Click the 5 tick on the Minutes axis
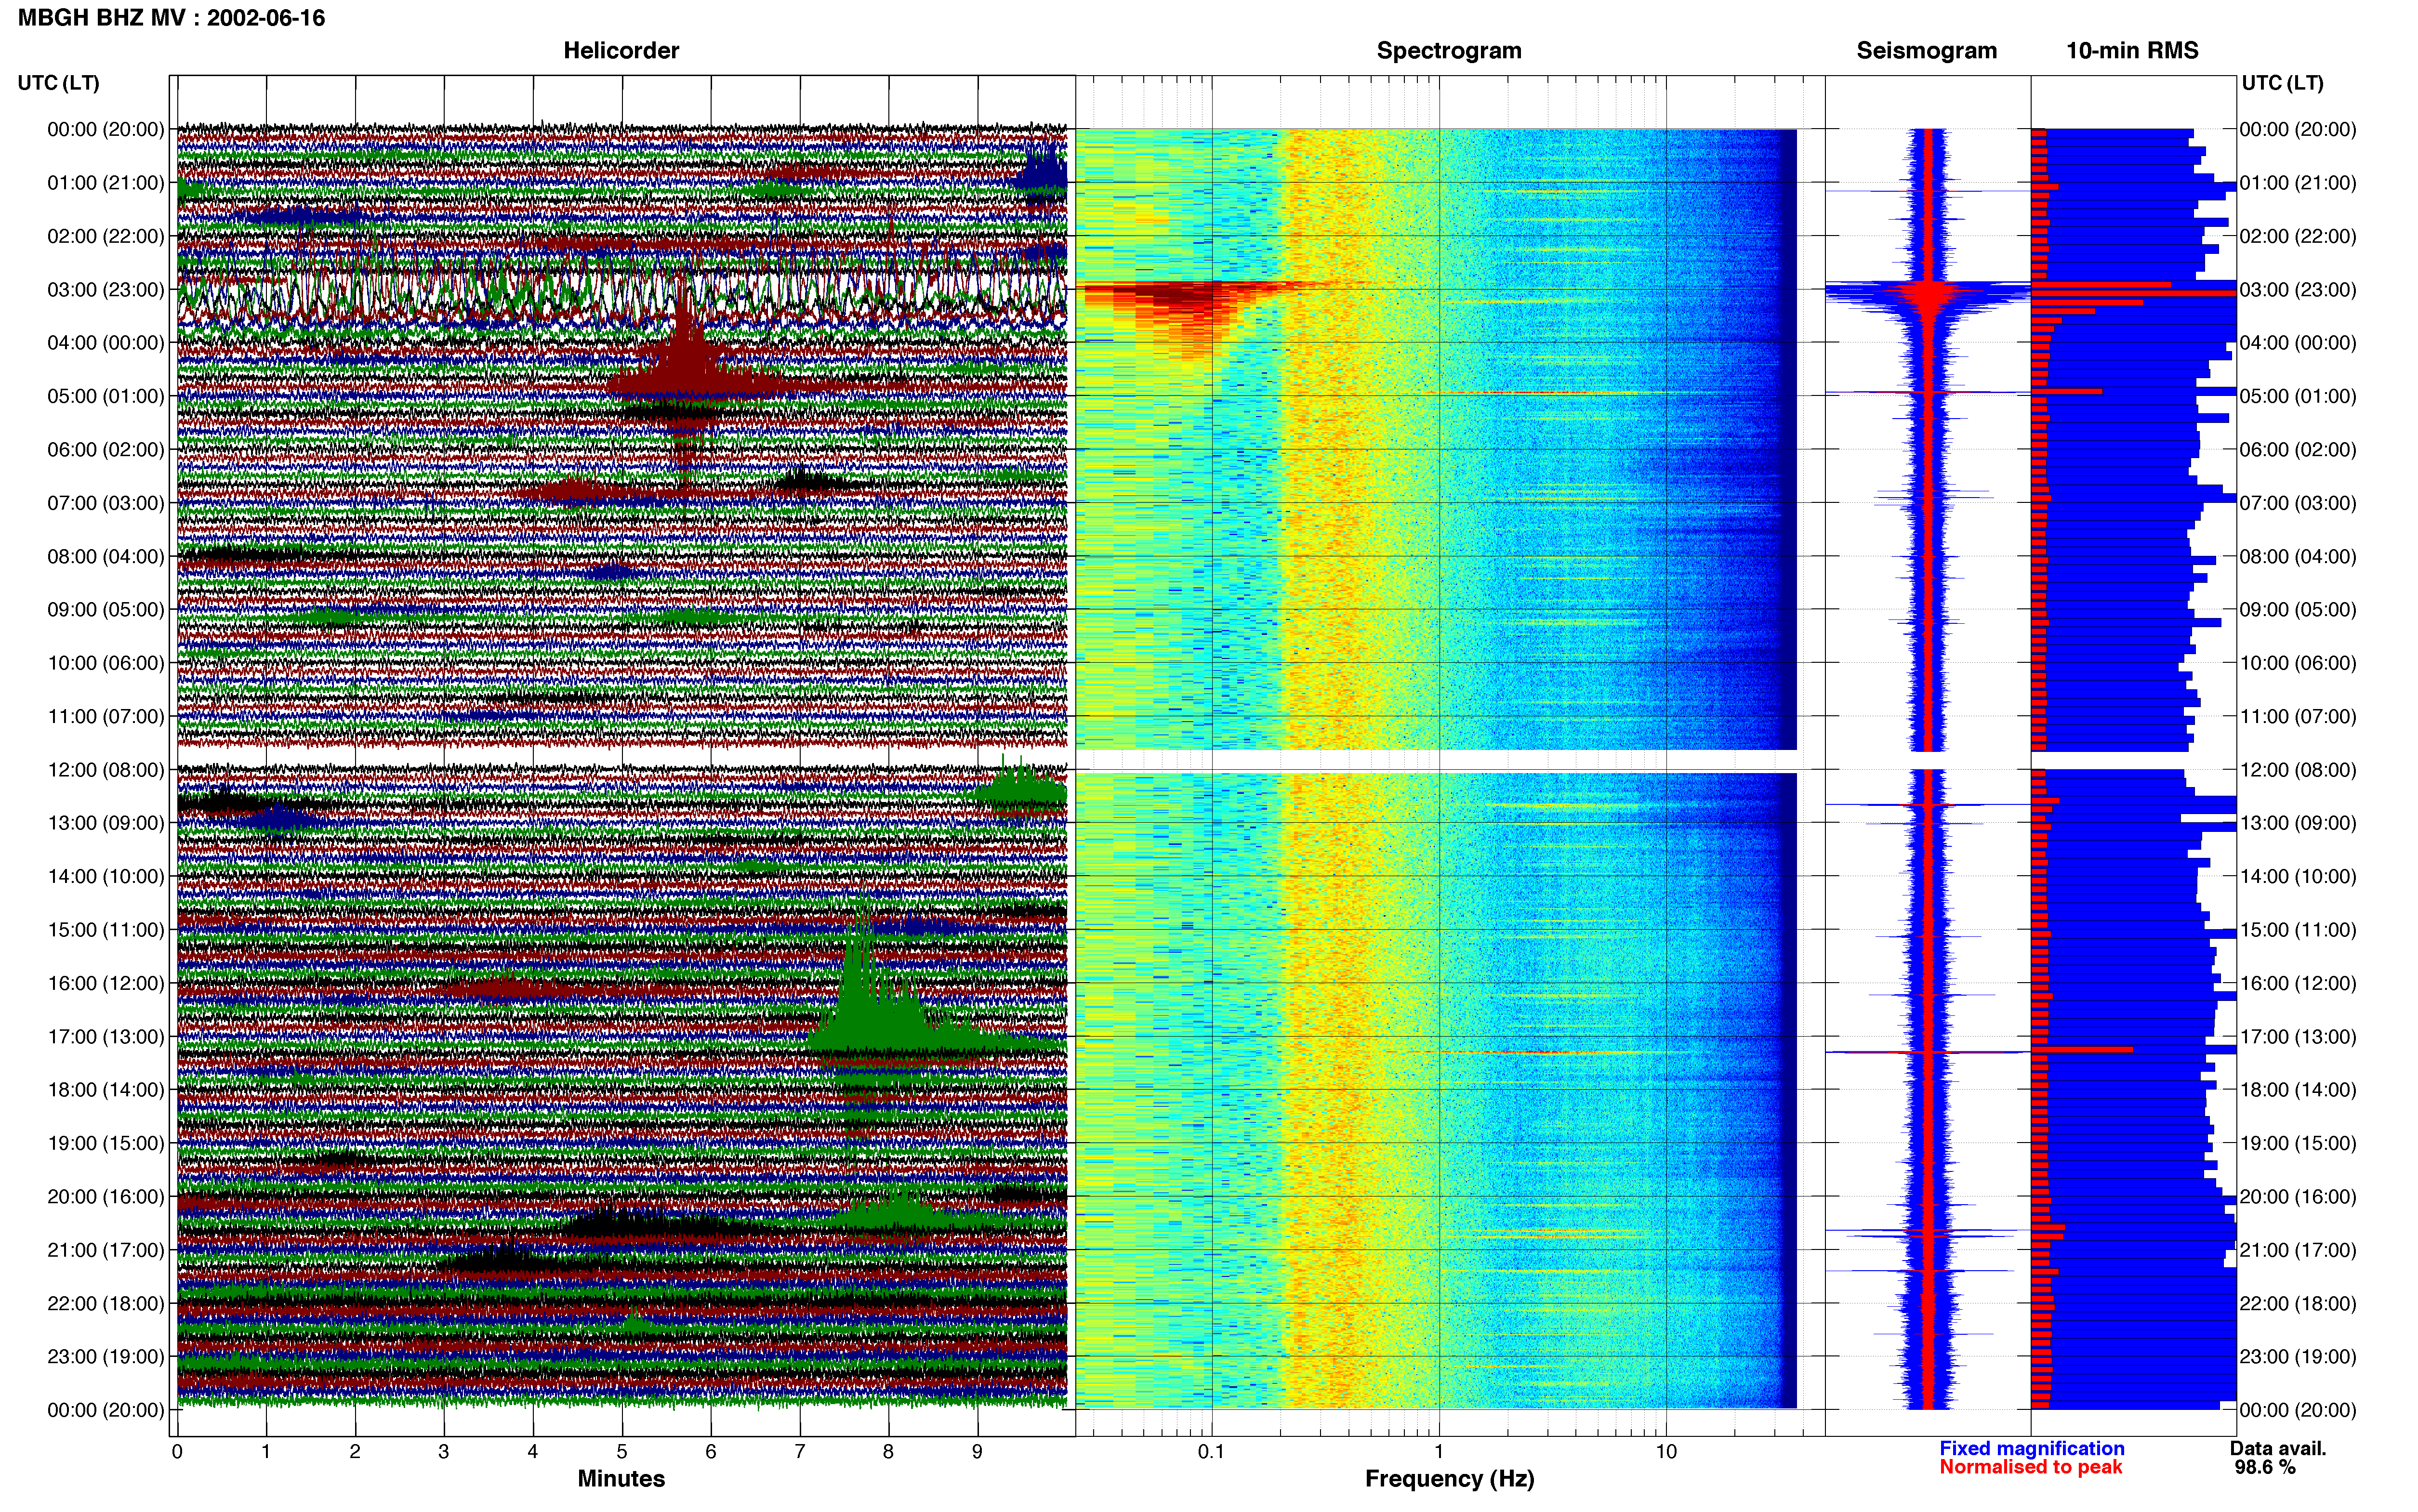Screen dimensions: 2418x1512 622,1452
